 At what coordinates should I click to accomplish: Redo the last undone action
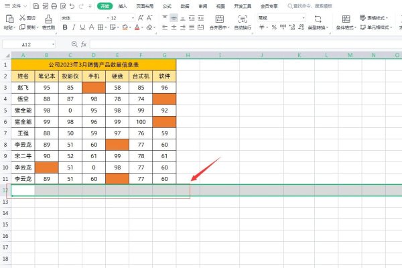click(x=81, y=6)
